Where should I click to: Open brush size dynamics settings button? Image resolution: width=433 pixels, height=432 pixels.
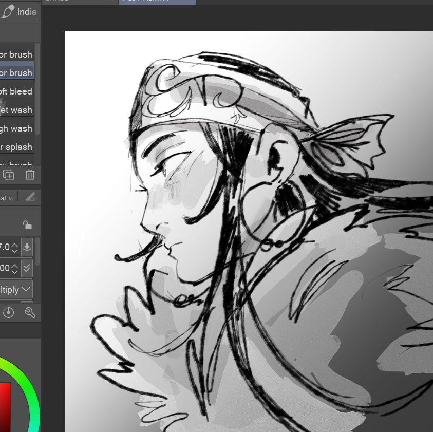coord(27,247)
